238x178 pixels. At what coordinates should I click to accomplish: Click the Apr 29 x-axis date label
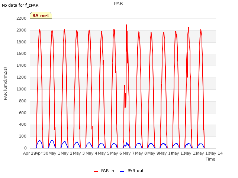[x=29, y=153]
